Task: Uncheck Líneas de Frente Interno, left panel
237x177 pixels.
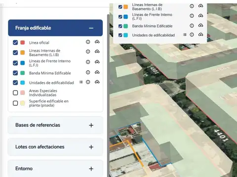Action: pos(15,63)
